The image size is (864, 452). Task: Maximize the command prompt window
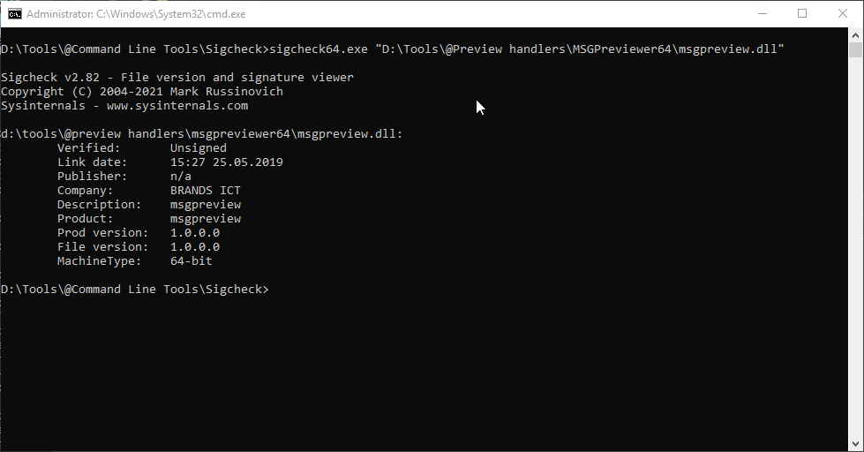pyautogui.click(x=802, y=14)
